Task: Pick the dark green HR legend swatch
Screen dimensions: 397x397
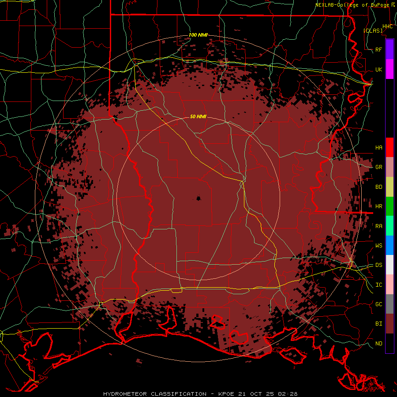Action: click(x=390, y=206)
